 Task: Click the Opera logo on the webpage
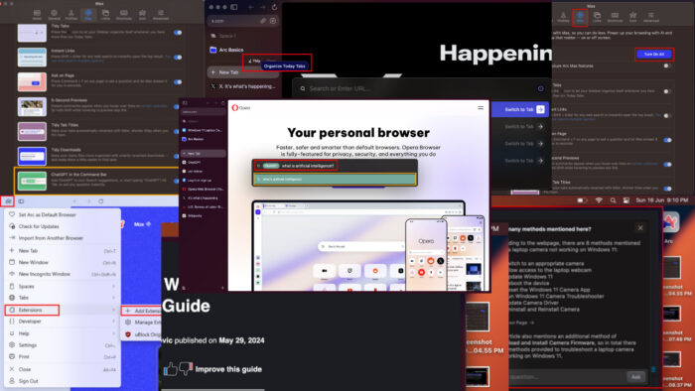(x=240, y=107)
